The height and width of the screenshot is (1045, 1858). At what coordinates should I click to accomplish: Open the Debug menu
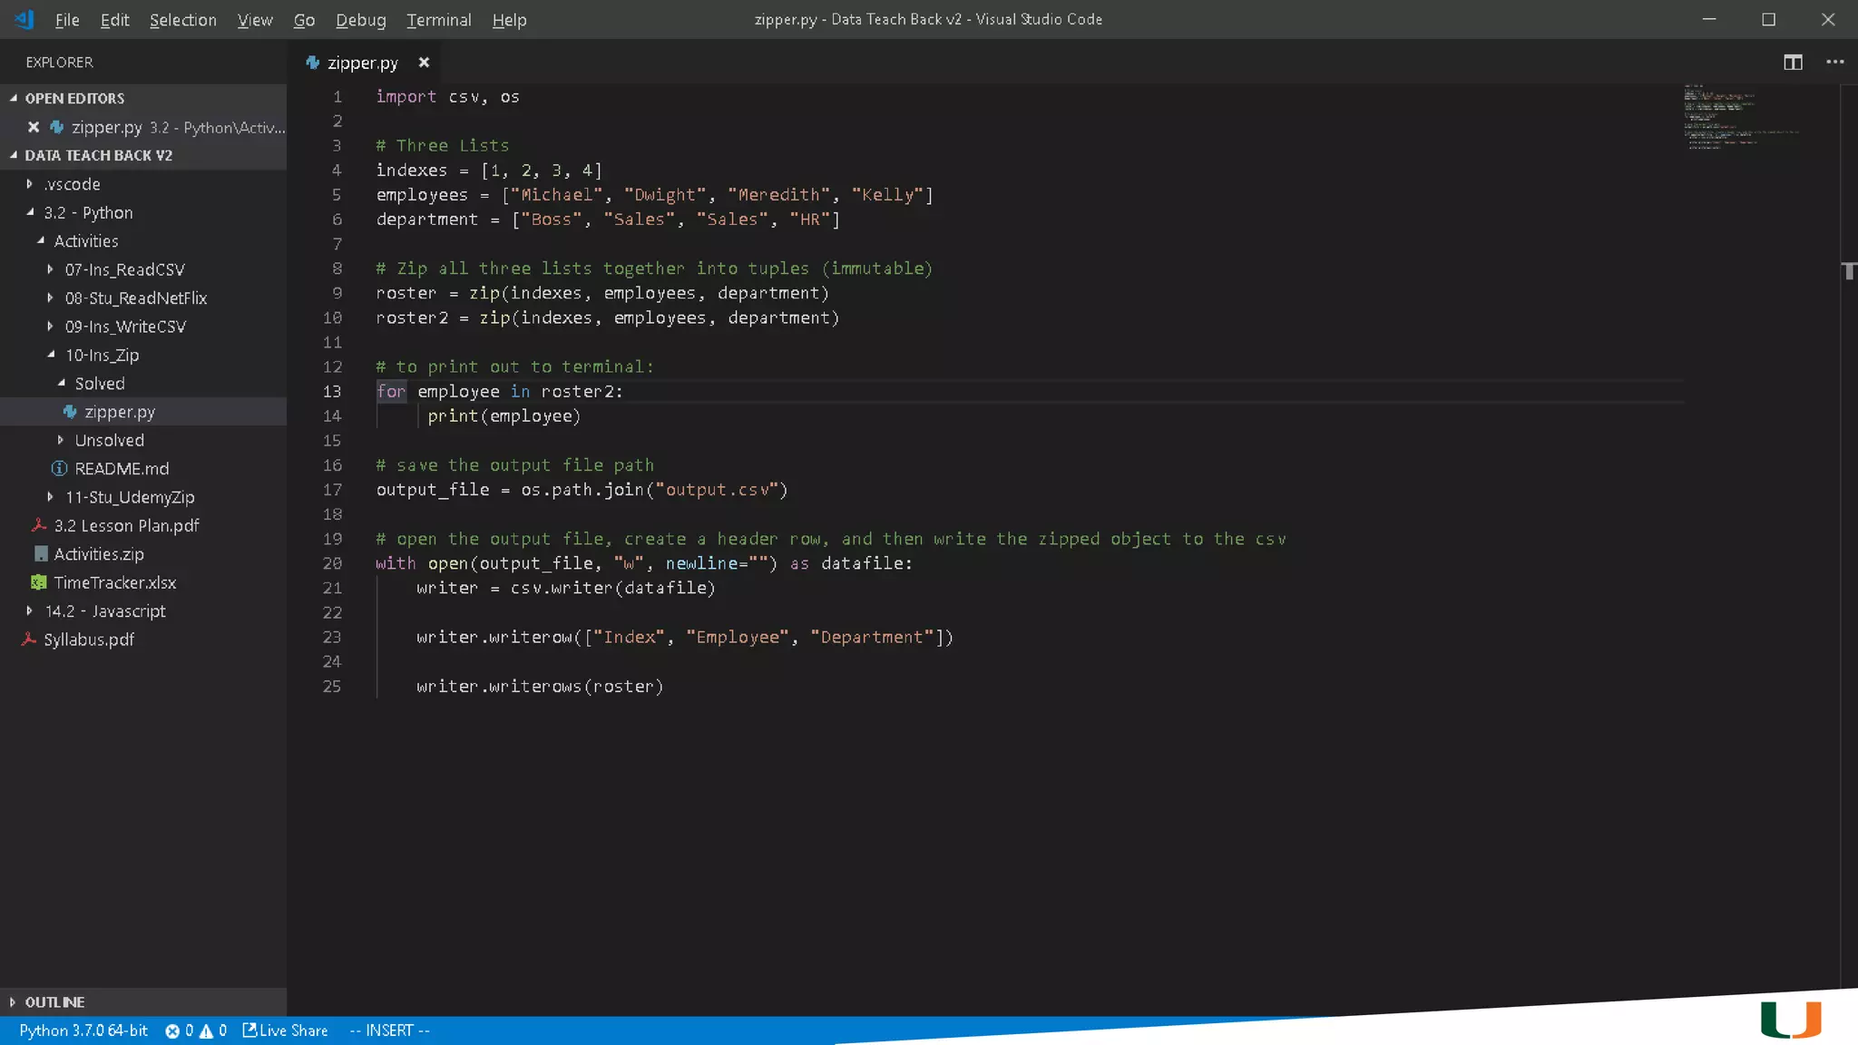click(360, 20)
